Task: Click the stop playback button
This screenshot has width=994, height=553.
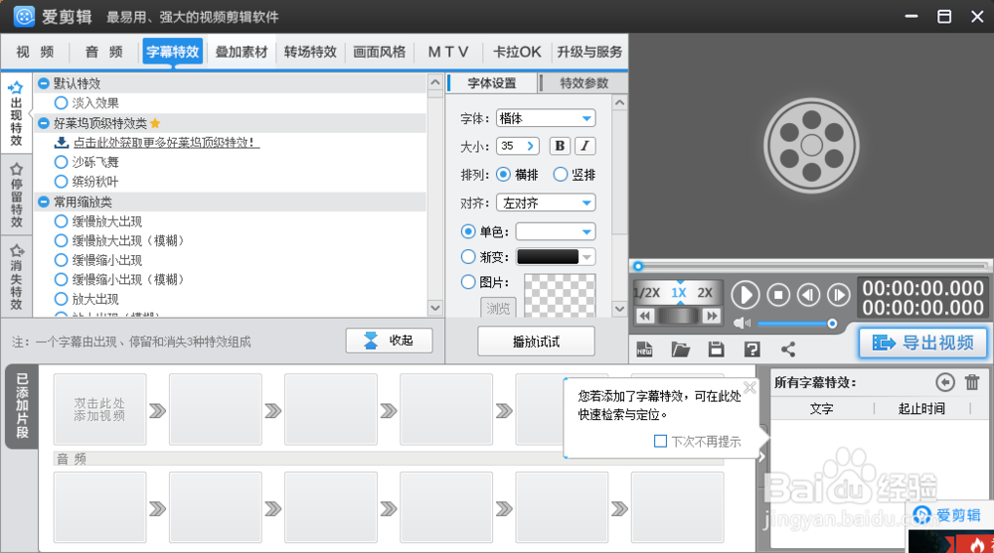Action: pyautogui.click(x=778, y=295)
